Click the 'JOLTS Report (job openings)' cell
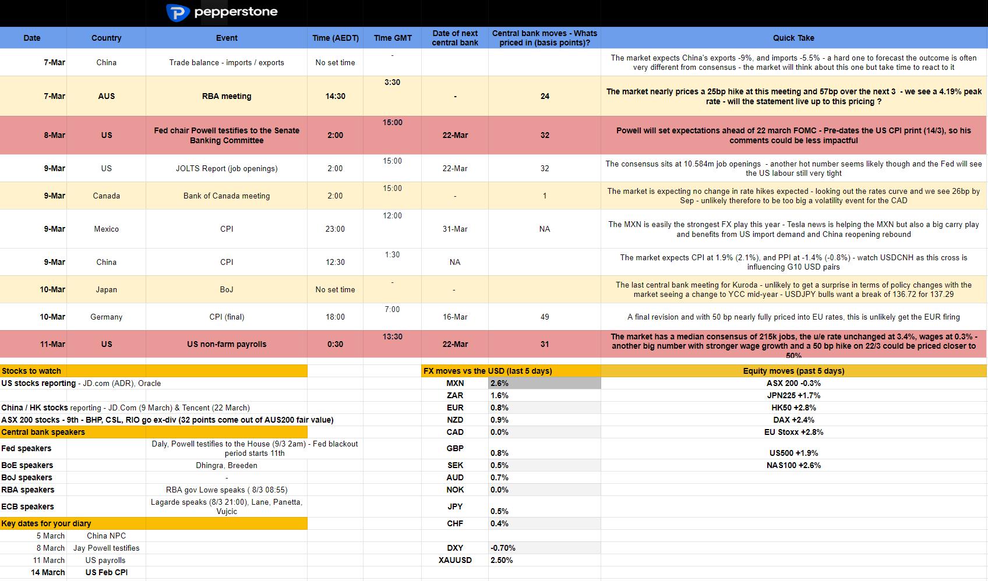The image size is (988, 581). pos(227,168)
